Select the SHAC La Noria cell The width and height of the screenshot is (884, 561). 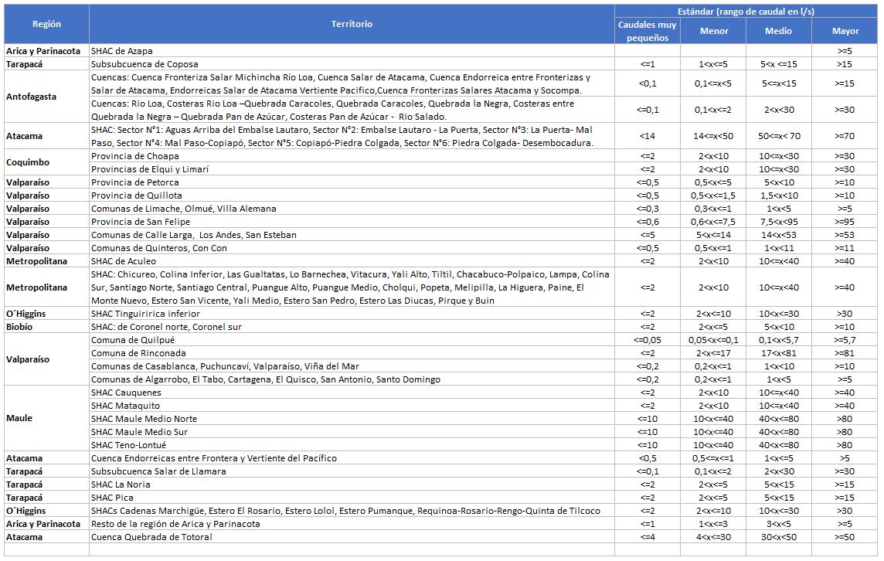pyautogui.click(x=121, y=484)
